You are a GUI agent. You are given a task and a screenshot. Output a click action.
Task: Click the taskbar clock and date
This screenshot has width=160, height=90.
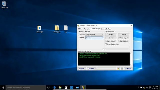[x=155, y=87]
